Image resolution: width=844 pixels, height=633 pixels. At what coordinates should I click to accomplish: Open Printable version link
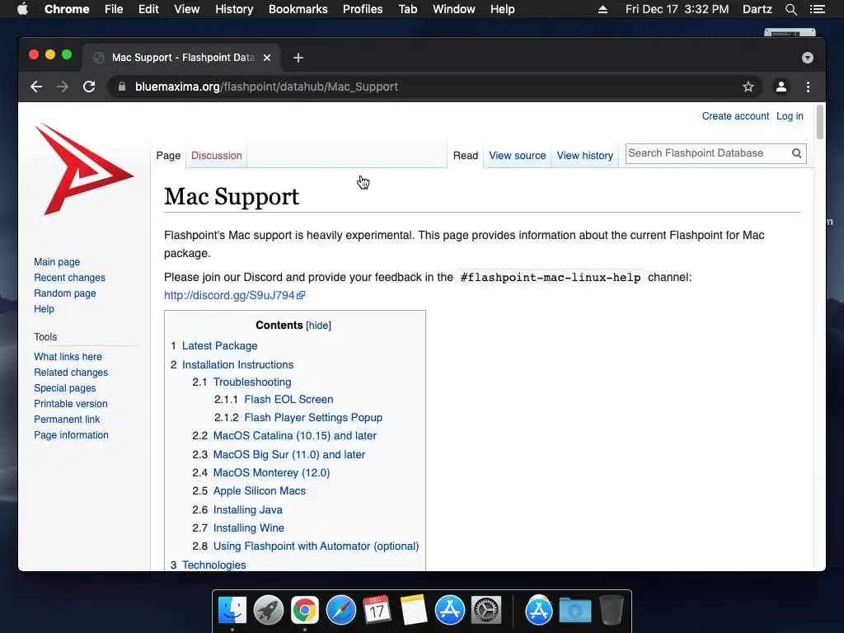coord(71,404)
